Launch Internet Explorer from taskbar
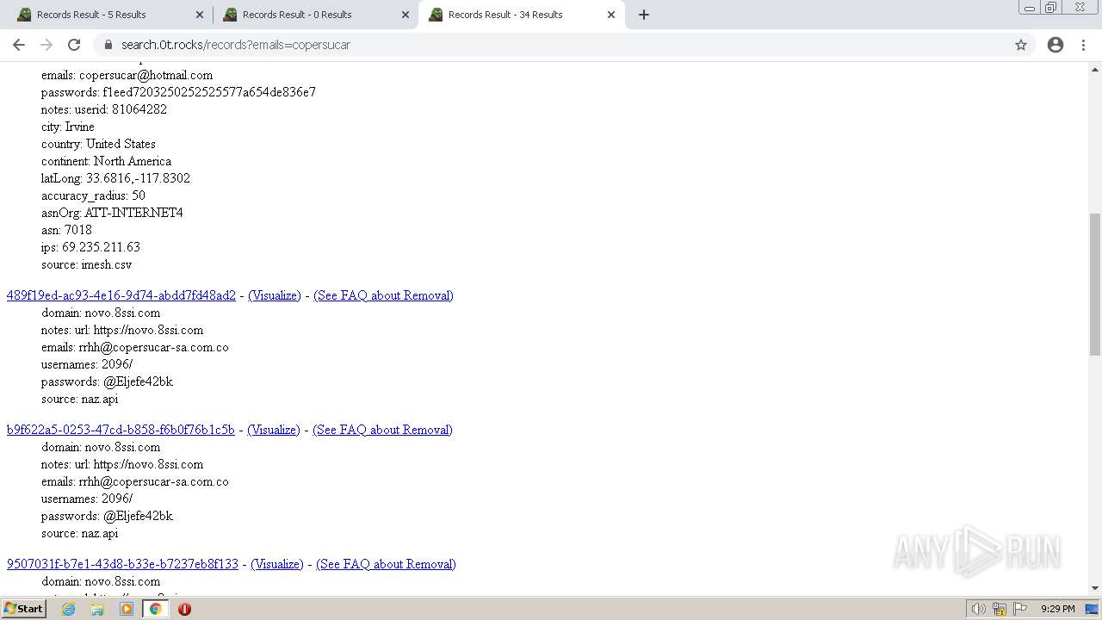The height and width of the screenshot is (620, 1102). (69, 609)
